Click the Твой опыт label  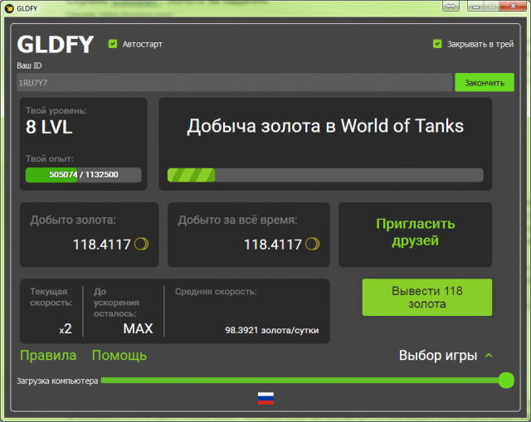pos(50,158)
